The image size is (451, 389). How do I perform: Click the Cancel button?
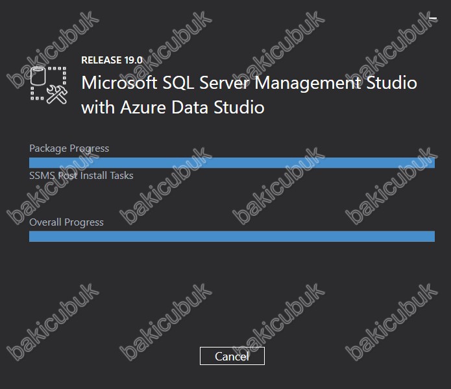[x=232, y=356]
